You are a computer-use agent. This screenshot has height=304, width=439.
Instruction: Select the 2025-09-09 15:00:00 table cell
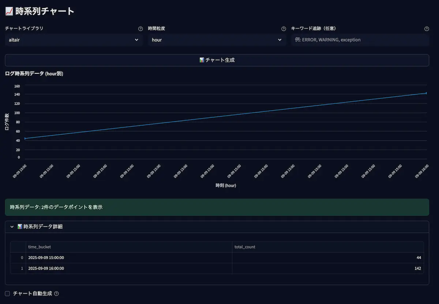tap(129, 258)
